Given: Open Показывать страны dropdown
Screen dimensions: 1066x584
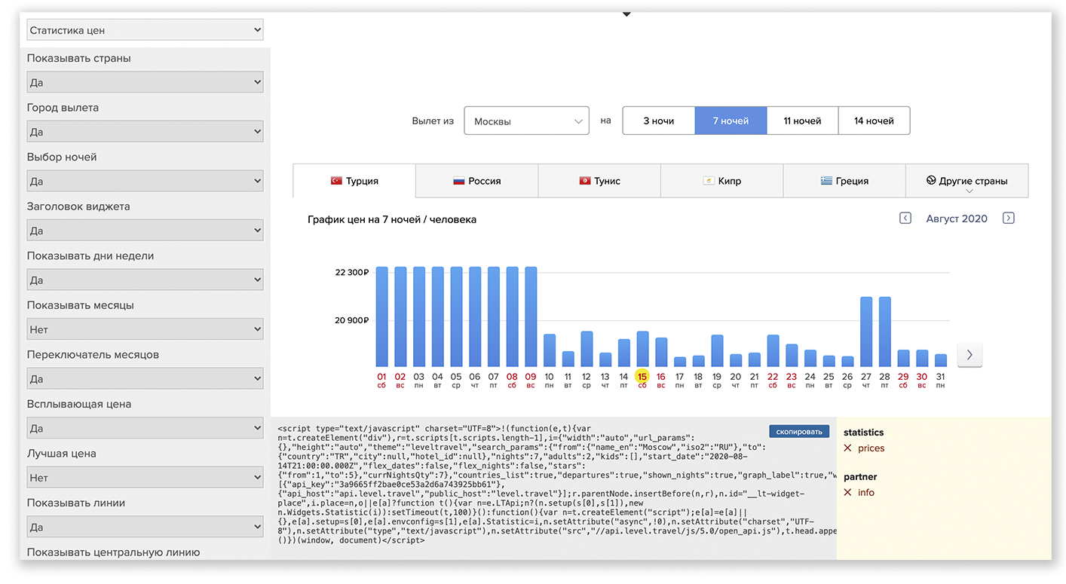Looking at the screenshot, I should click(x=145, y=82).
